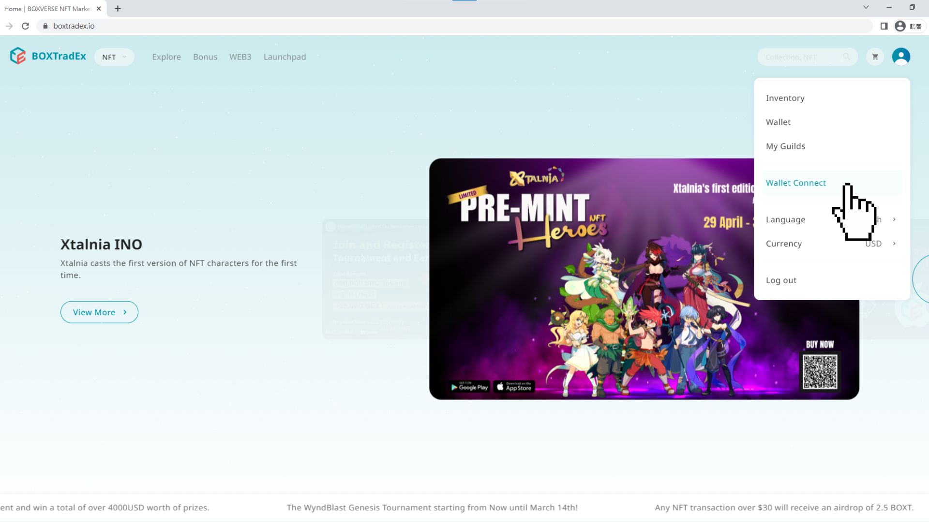The width and height of the screenshot is (929, 522).
Task: Select Inventory from profile menu
Action: 785,98
